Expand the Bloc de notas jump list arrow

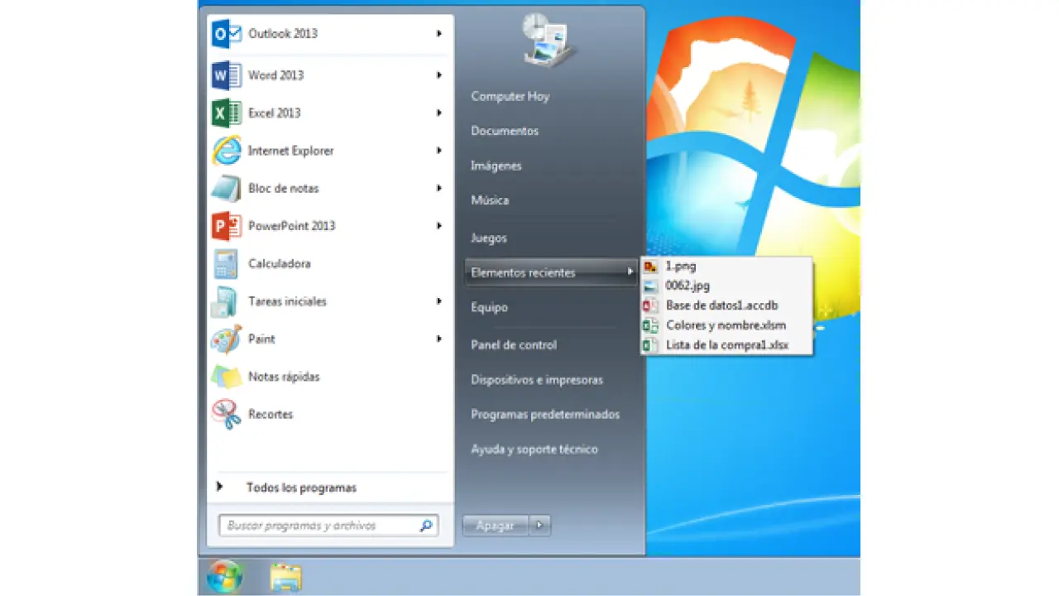(x=439, y=189)
